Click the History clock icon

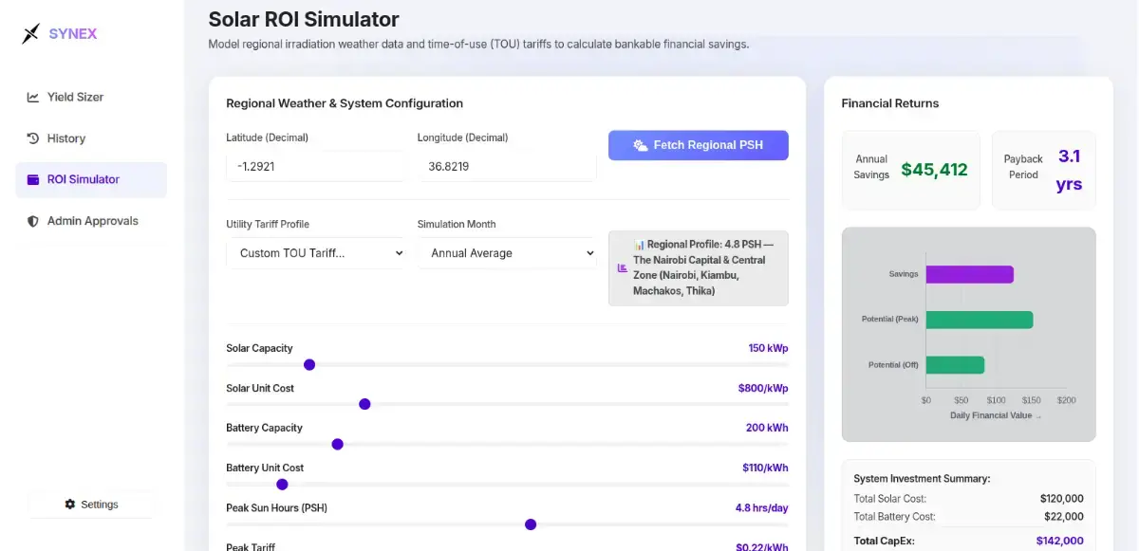(33, 138)
